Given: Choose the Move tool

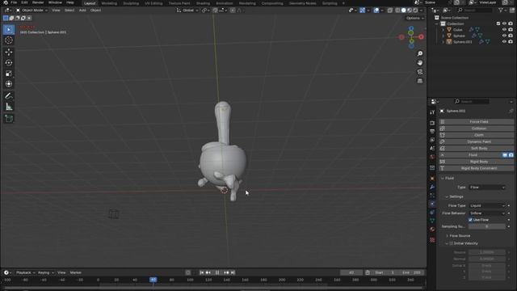Looking at the screenshot, I should (9, 52).
